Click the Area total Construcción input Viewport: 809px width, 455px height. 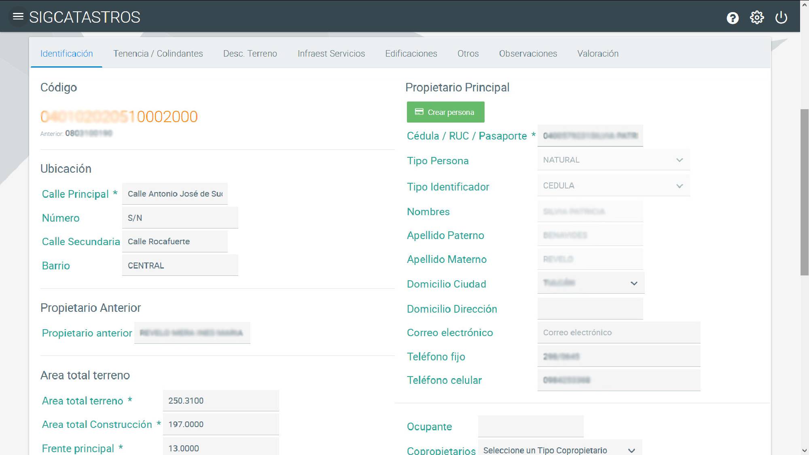click(x=221, y=424)
